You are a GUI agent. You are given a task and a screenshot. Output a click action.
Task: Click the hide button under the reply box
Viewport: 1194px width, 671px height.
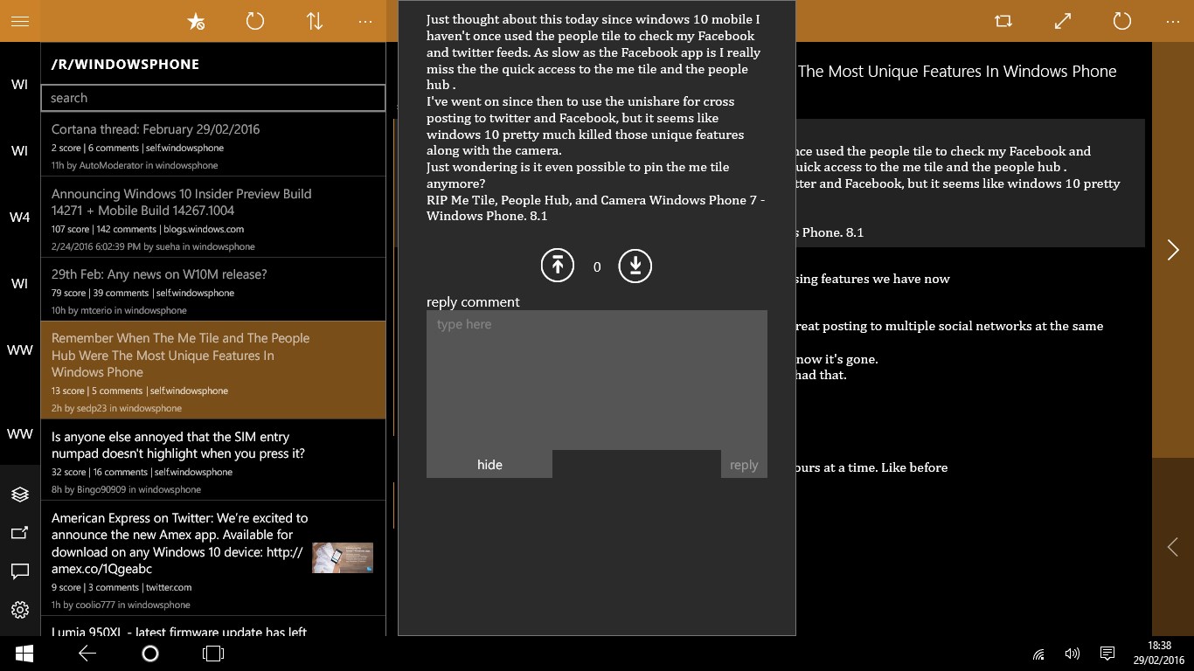tap(489, 465)
